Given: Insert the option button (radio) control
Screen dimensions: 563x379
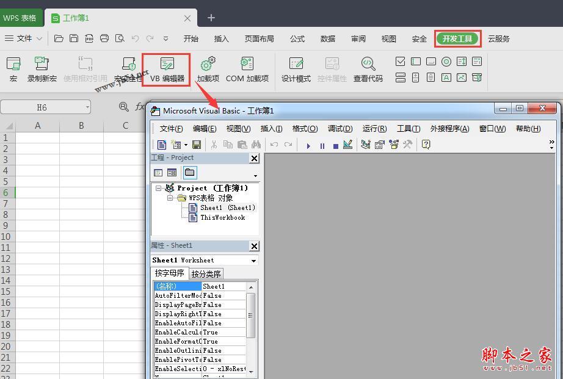Looking at the screenshot, I should click(446, 62).
